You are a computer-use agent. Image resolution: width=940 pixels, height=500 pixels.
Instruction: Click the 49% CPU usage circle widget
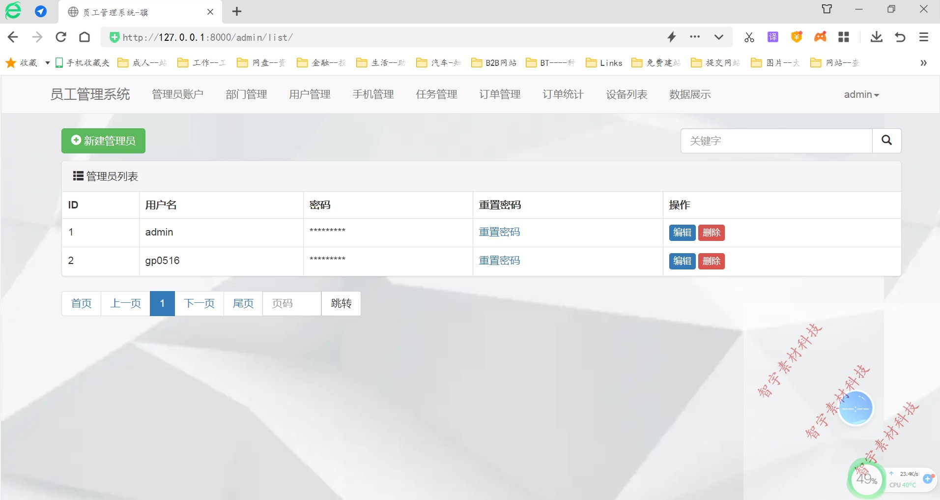click(x=866, y=479)
